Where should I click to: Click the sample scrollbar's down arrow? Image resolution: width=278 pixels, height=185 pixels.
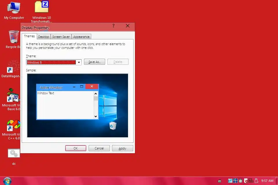pos(96,116)
